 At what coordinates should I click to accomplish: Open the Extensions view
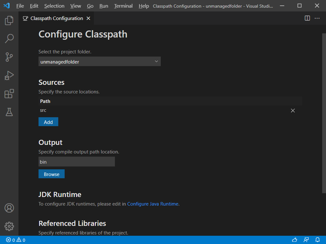(x=9, y=94)
